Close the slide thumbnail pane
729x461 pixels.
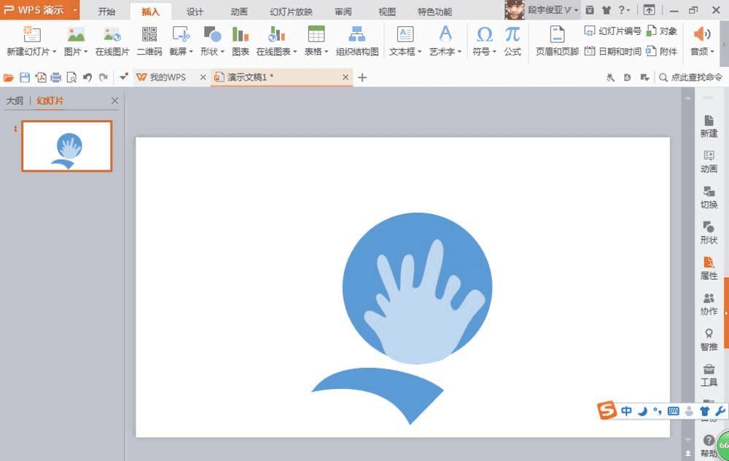pyautogui.click(x=115, y=101)
